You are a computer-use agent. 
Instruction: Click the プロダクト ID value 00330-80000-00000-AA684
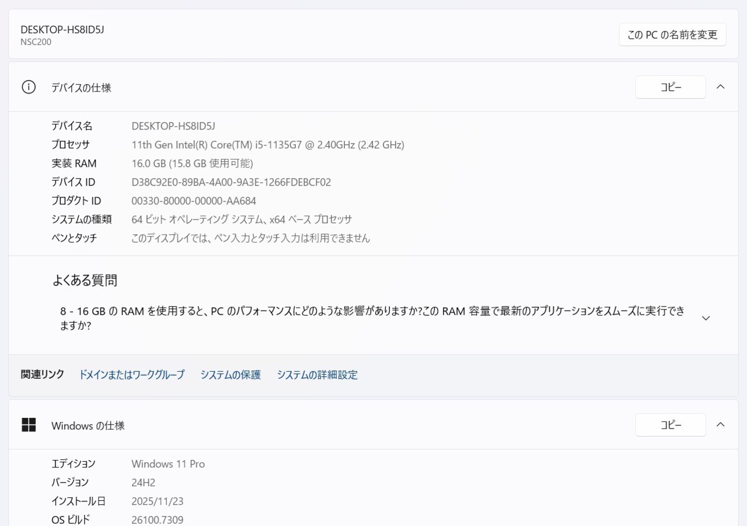point(194,201)
